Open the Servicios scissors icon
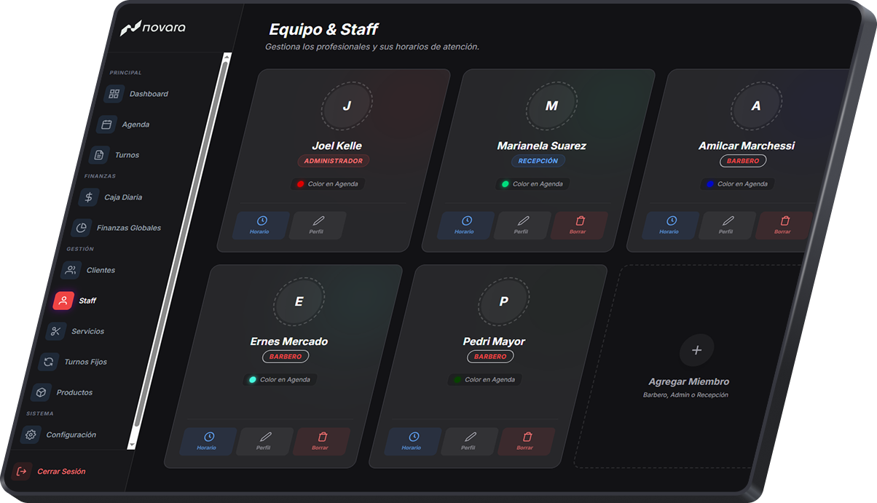This screenshot has height=503, width=877. coord(56,331)
